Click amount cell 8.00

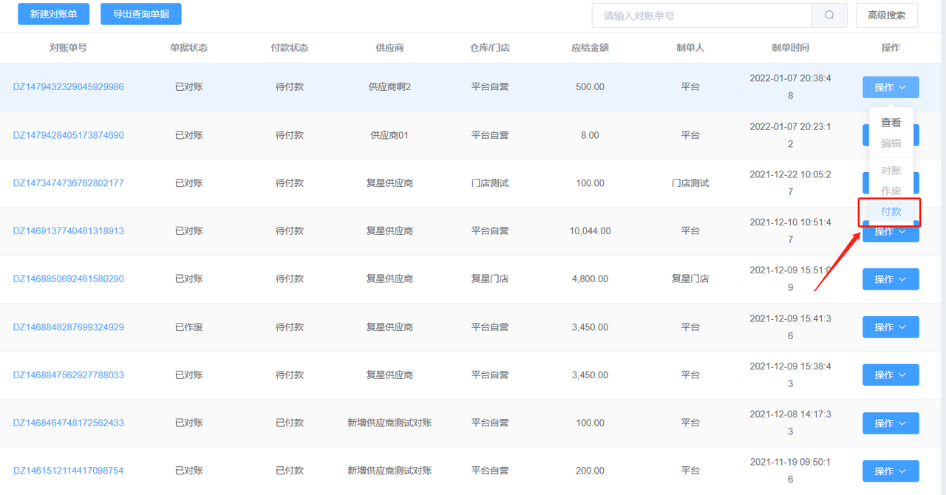pos(590,135)
